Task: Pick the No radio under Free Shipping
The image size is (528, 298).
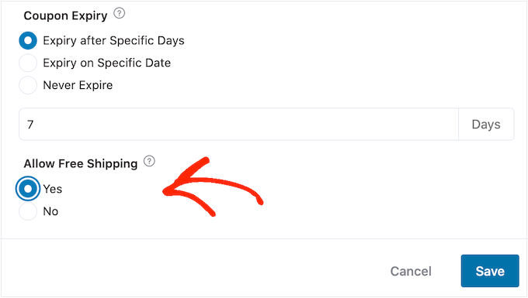Action: tap(28, 211)
